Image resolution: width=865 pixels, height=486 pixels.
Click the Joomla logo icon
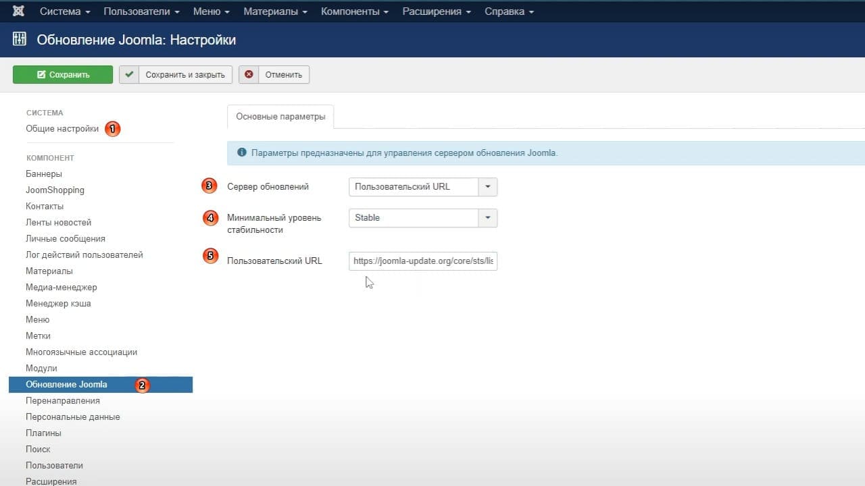18,11
